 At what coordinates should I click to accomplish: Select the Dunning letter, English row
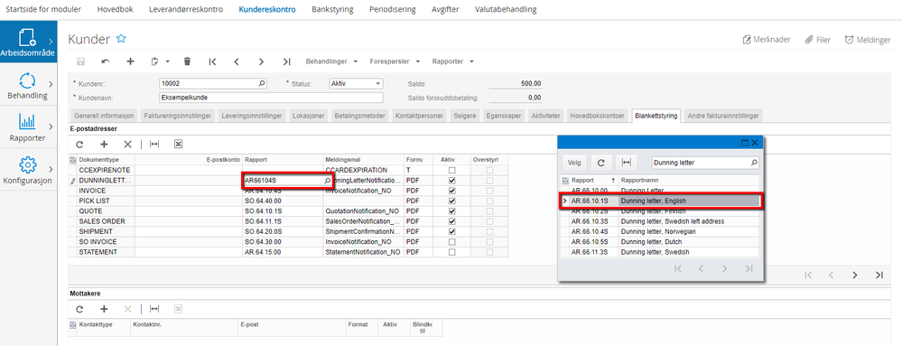[x=660, y=201]
